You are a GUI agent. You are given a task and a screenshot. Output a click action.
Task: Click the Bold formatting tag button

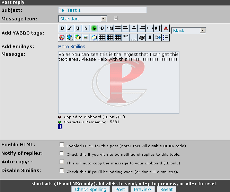[62, 29]
